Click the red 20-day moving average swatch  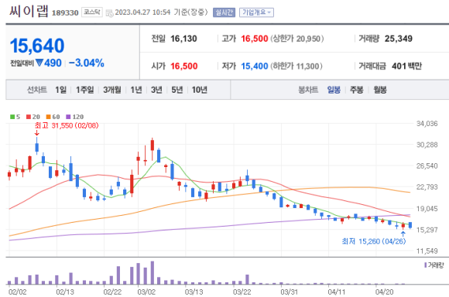(29, 117)
